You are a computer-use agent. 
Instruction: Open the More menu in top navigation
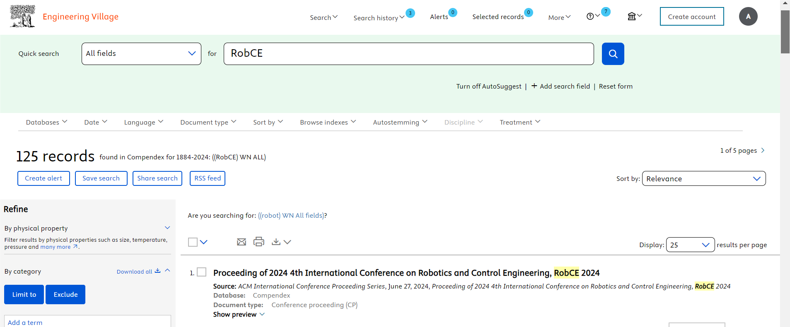(x=559, y=17)
